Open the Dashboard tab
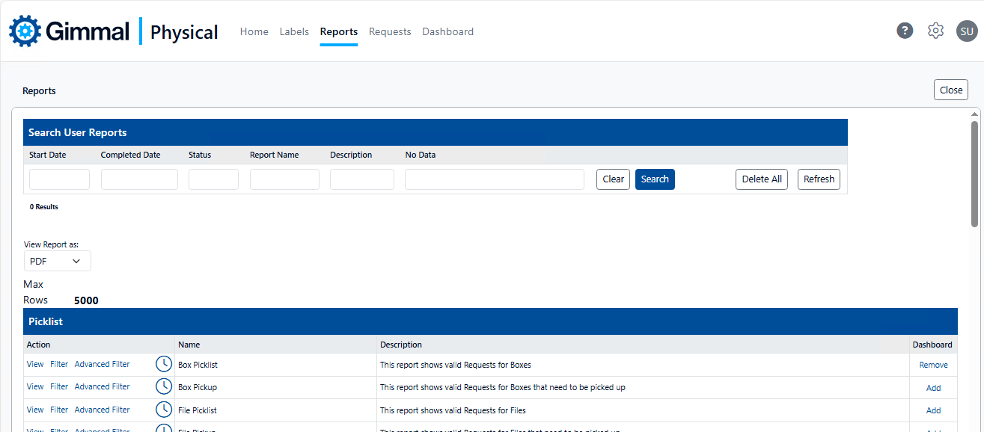This screenshot has width=984, height=432. point(447,31)
